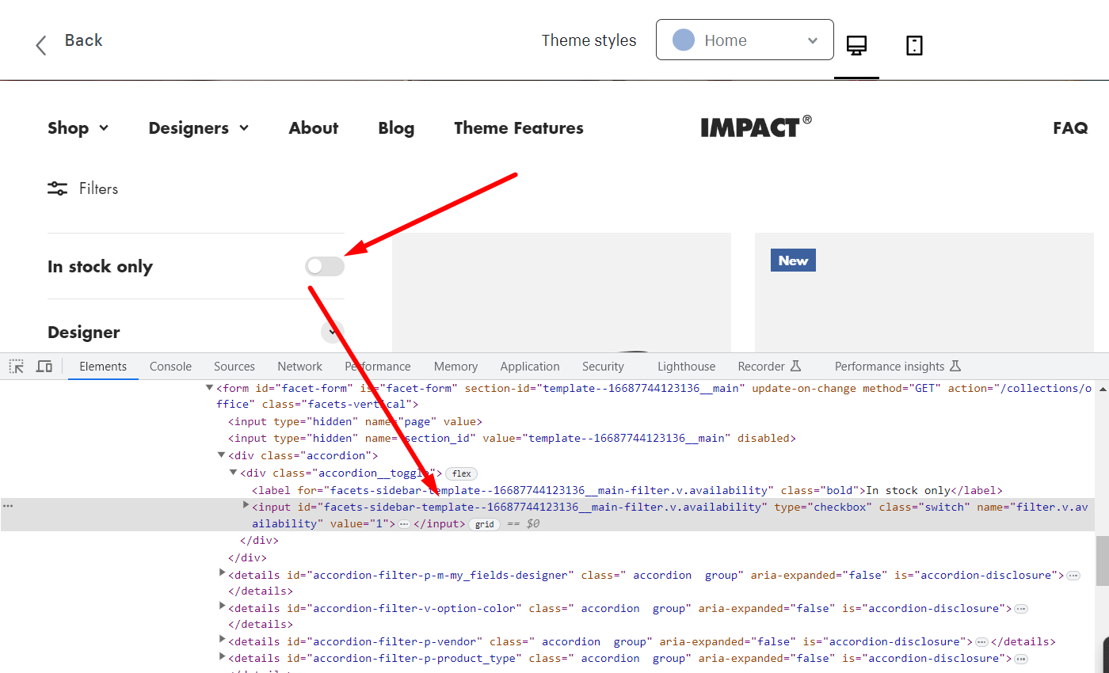Open the Console tab
This screenshot has width=1109, height=673.
[x=171, y=367]
